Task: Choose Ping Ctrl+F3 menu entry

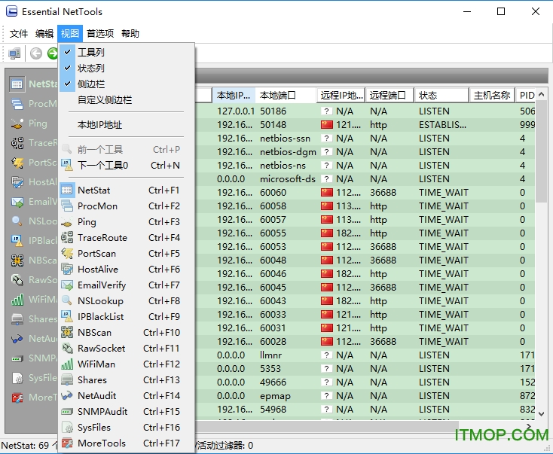Action: (x=127, y=221)
